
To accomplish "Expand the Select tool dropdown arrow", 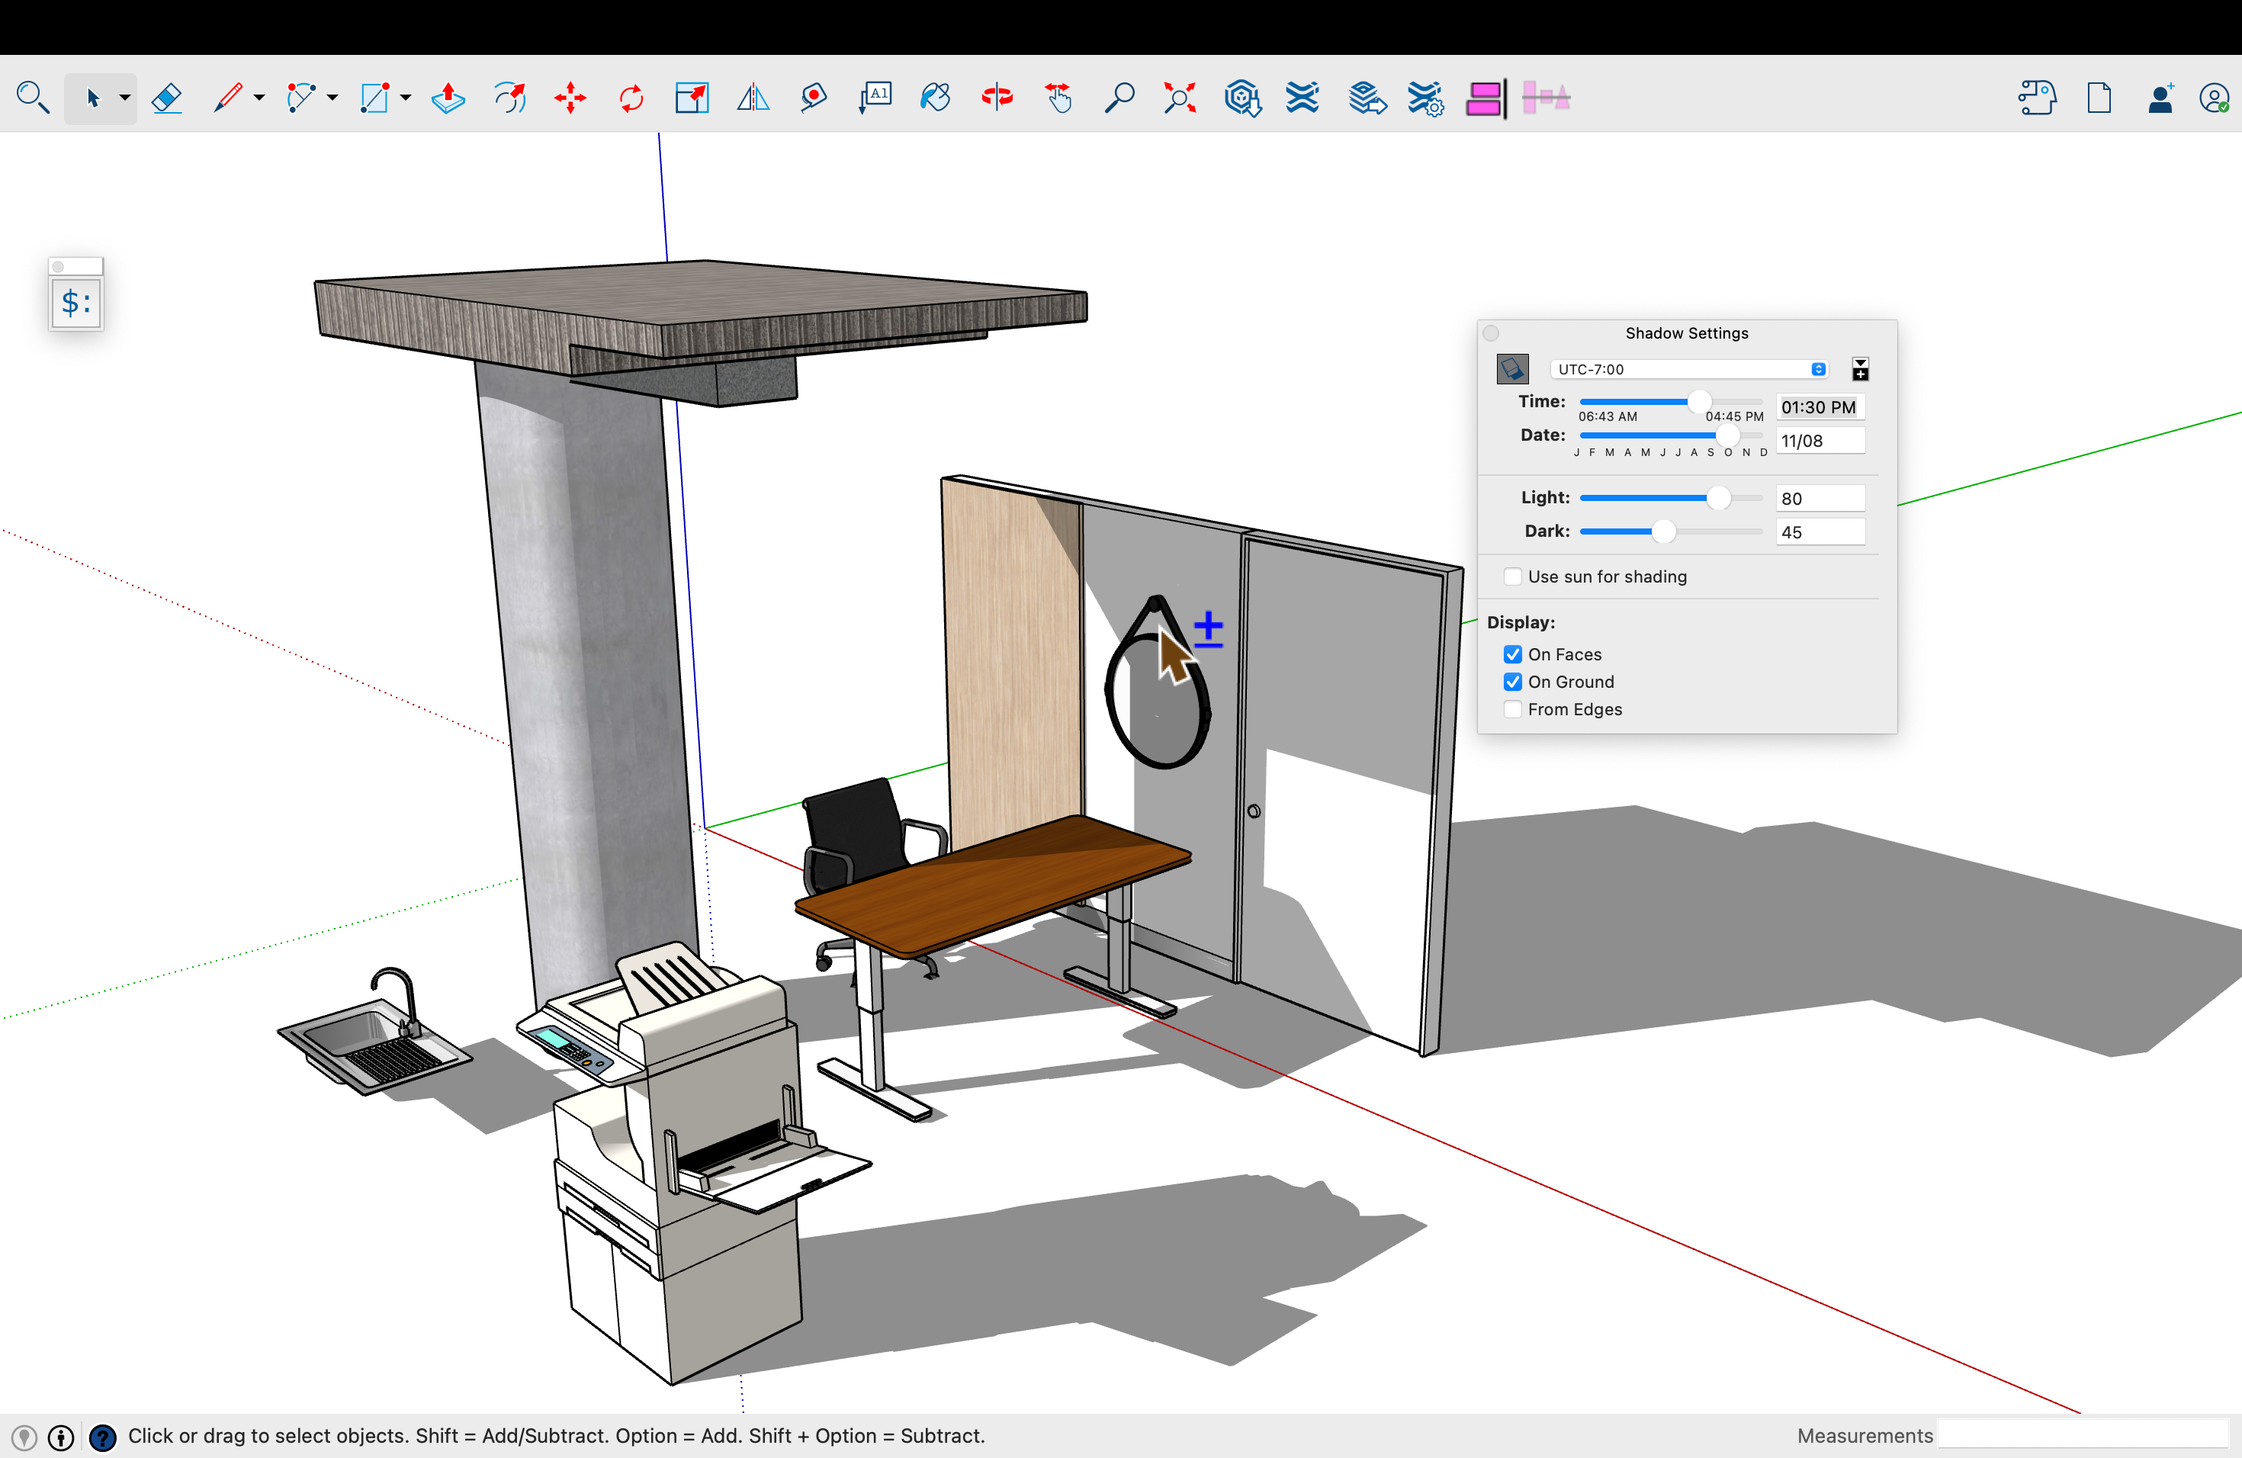I will click(x=124, y=98).
